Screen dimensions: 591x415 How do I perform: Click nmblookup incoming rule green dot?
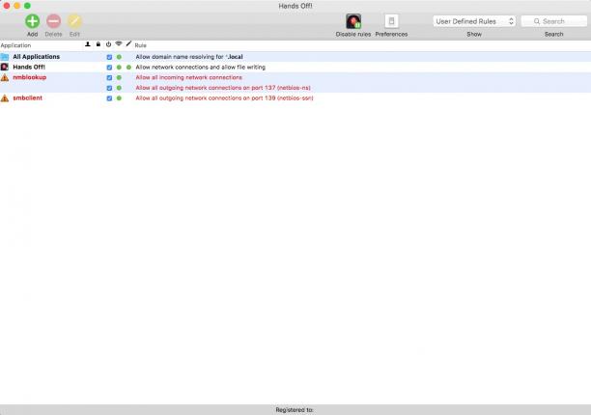(119, 77)
